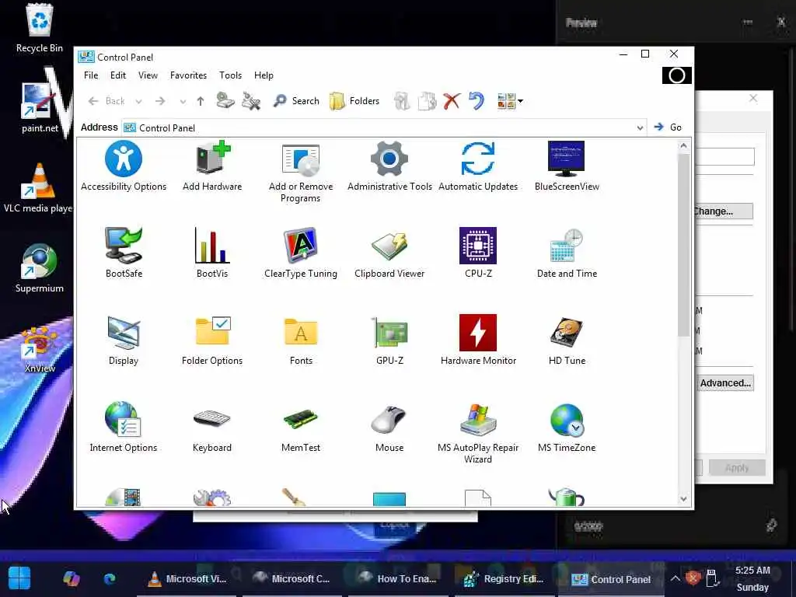Open Administrative Tools
The image size is (796, 597).
[x=389, y=166]
